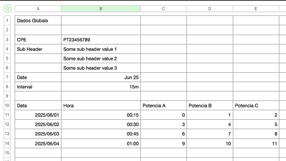Select the Jun 25 date cell
286x161 pixels.
pos(101,77)
